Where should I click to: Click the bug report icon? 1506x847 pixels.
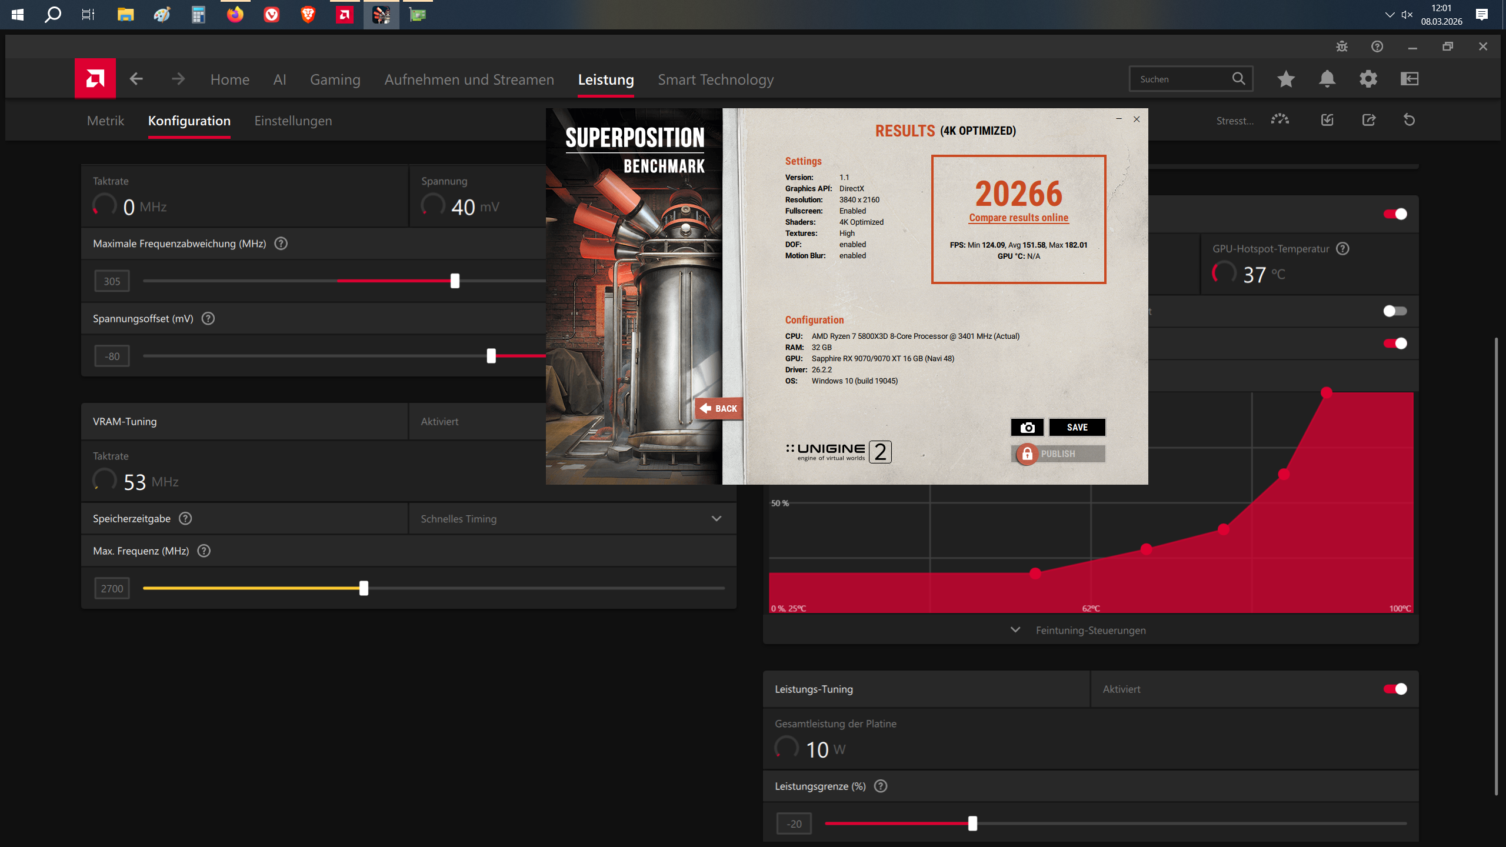click(1341, 46)
